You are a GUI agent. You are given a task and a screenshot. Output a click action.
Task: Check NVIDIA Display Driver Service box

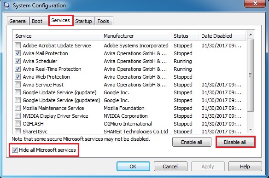click(x=18, y=116)
